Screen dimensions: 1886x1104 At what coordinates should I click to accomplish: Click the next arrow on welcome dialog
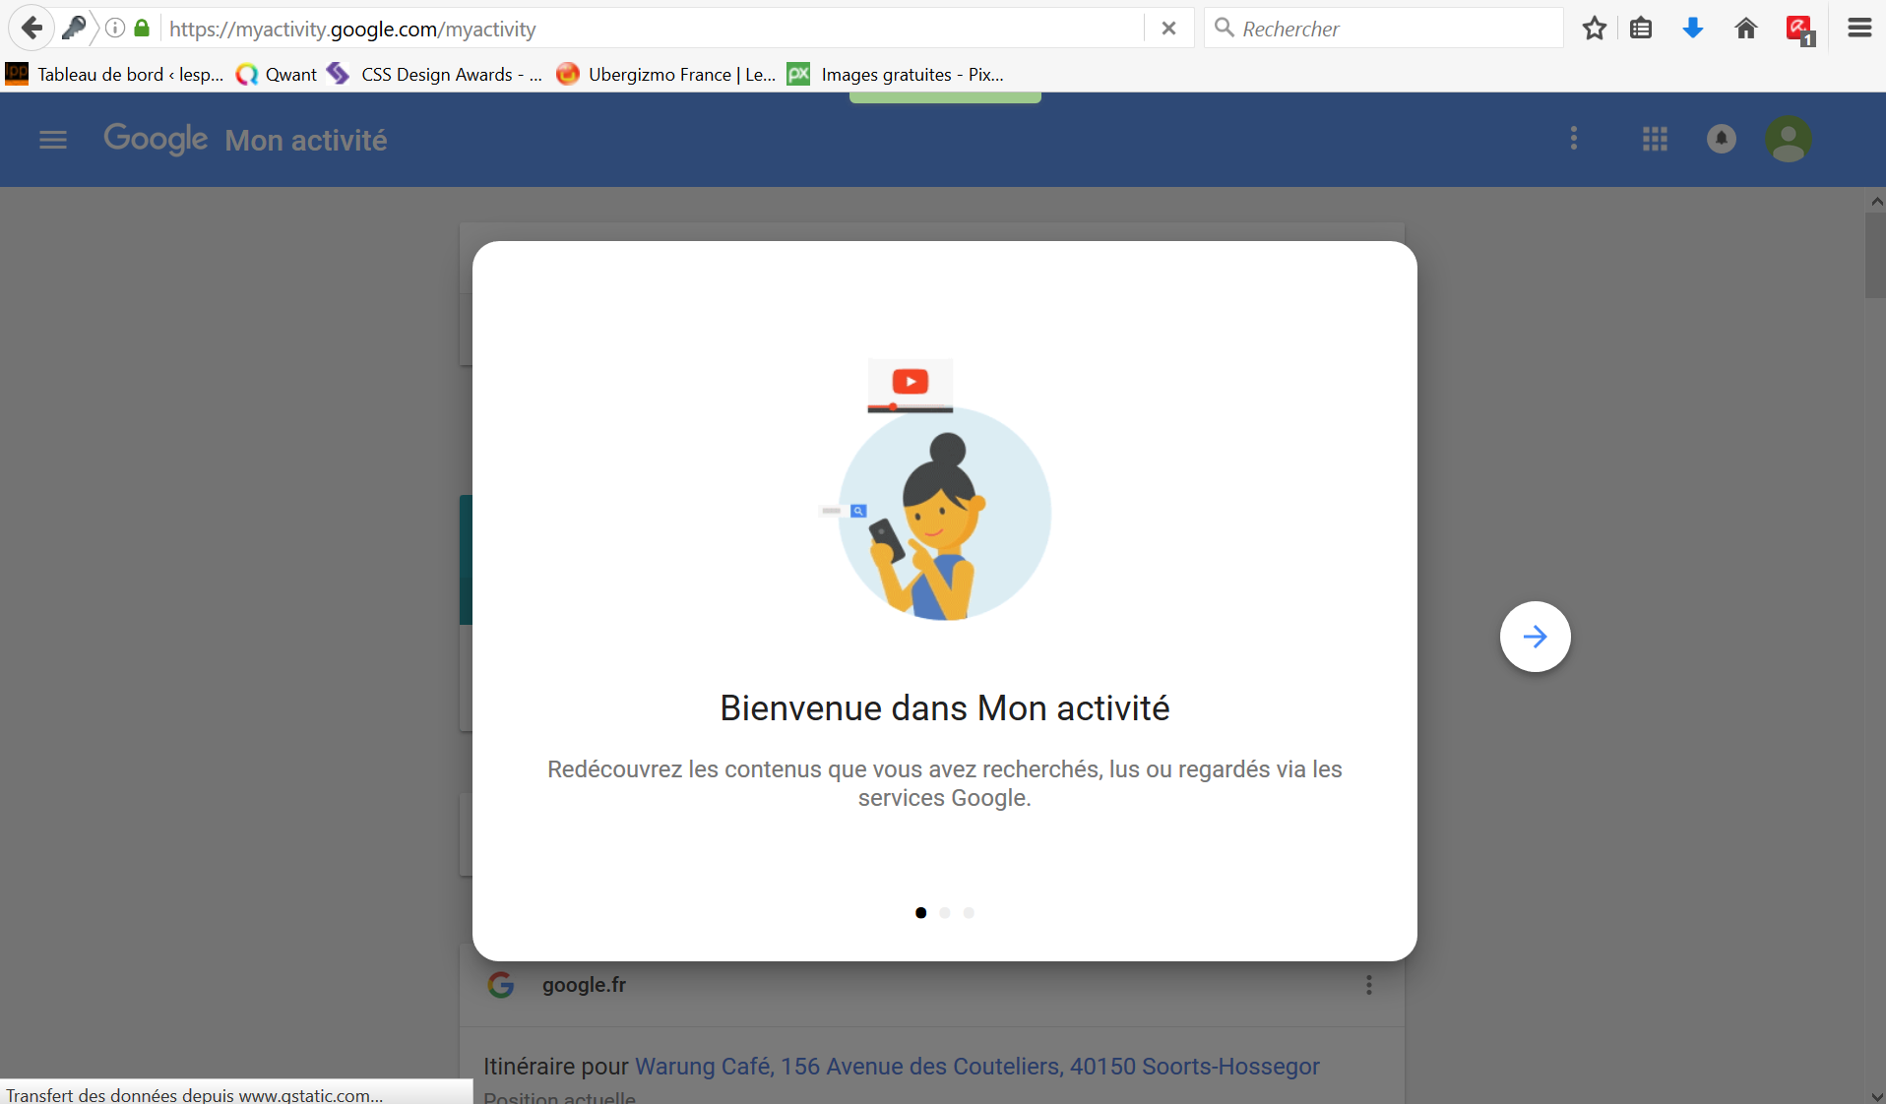click(1535, 637)
